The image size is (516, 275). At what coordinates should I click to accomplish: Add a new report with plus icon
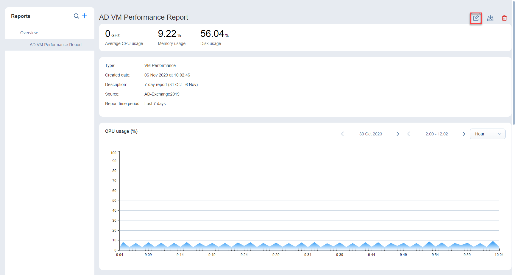85,16
